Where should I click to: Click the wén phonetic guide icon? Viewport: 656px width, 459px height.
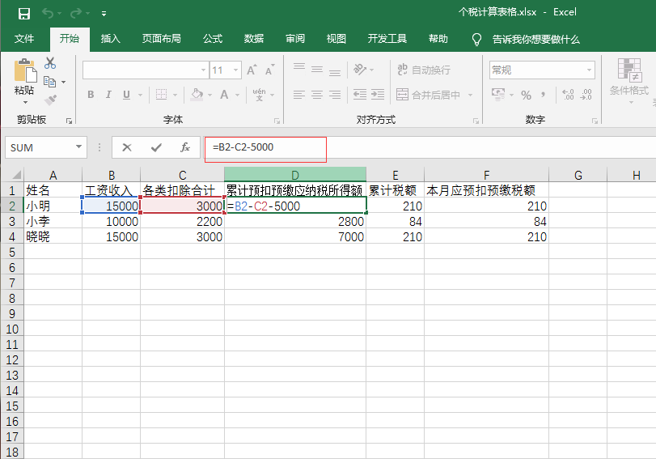click(259, 95)
